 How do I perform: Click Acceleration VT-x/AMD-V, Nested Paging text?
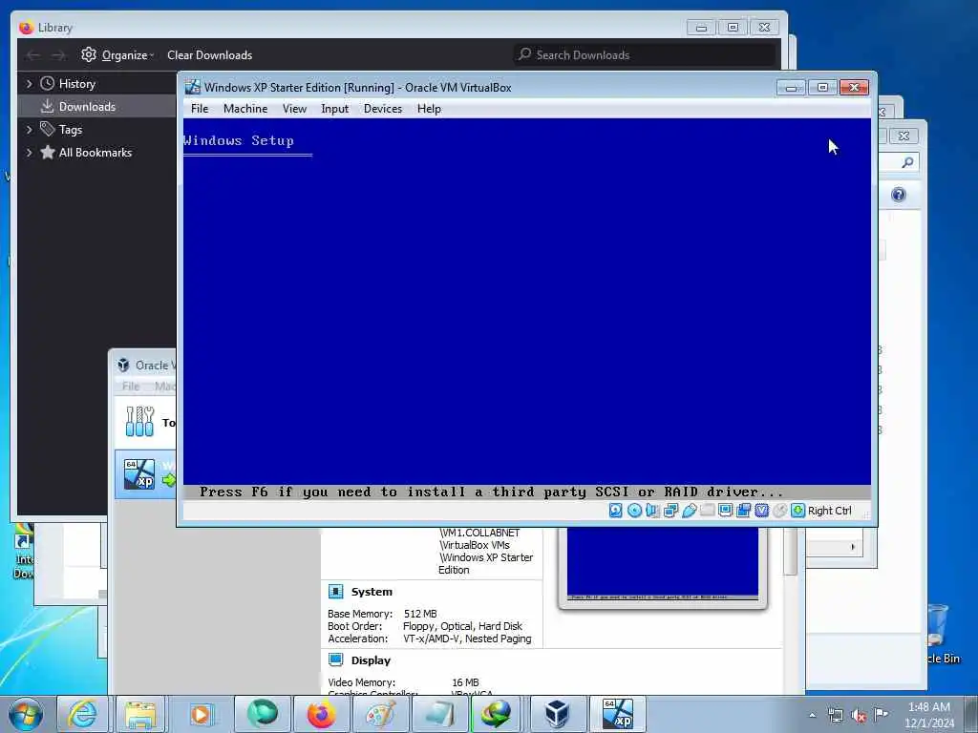[467, 639]
